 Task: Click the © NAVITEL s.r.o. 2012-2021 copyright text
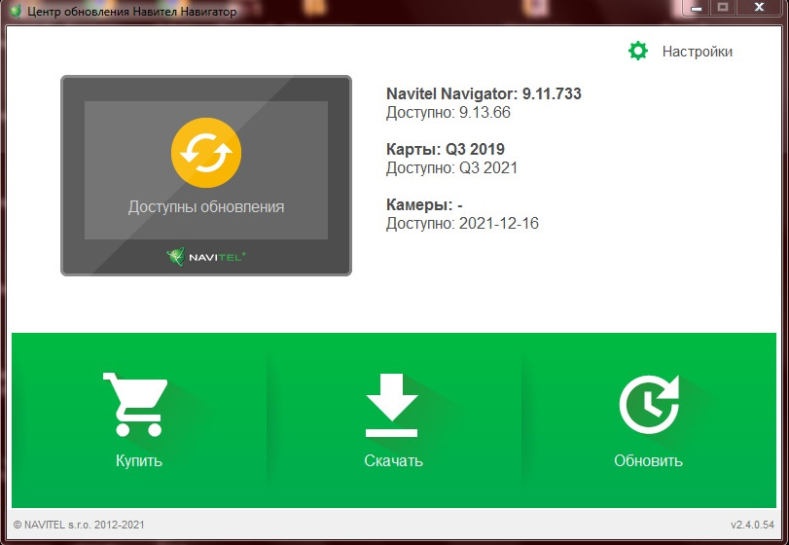click(79, 525)
